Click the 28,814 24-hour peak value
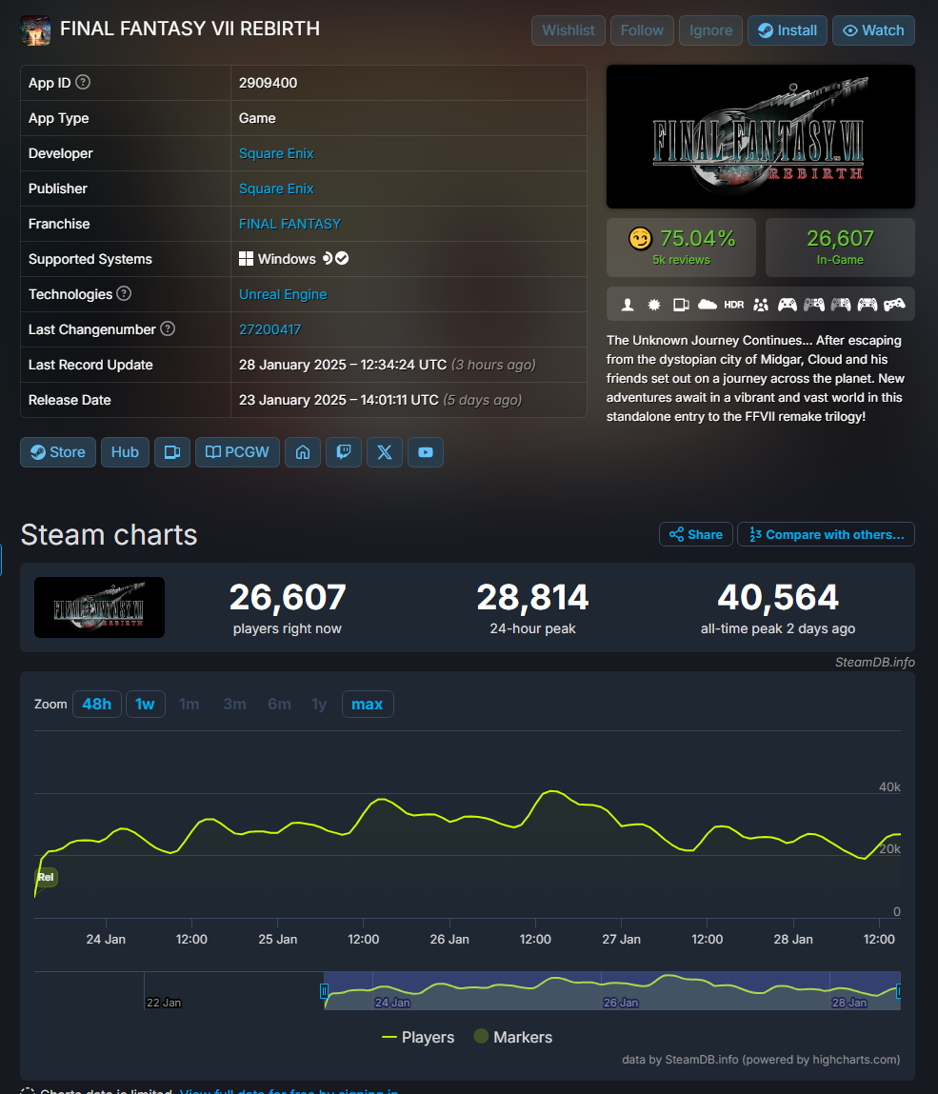Screen dimensions: 938x1094 (532, 597)
